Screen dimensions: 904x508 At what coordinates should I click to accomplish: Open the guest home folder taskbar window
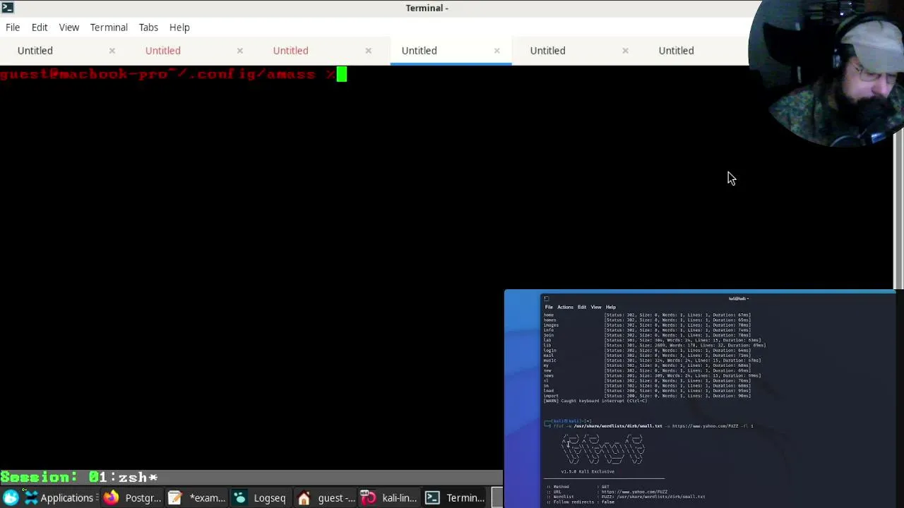tap(326, 497)
